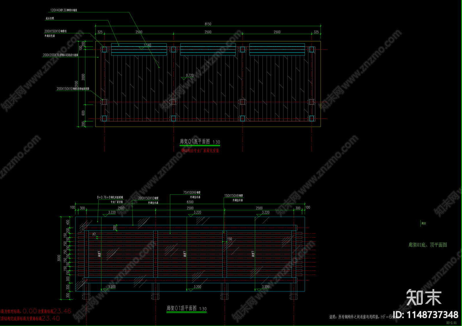Click the '75X100X6钢管' steel tube label
462x326 pixels.
tap(192, 192)
